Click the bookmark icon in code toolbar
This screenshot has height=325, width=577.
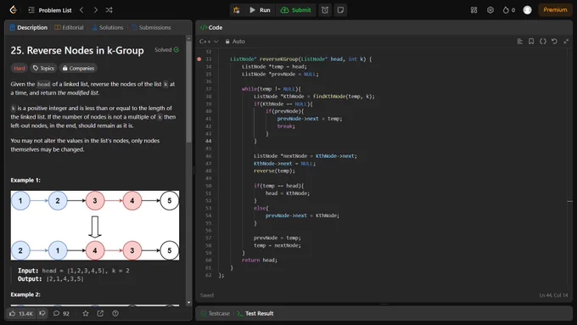point(531,42)
